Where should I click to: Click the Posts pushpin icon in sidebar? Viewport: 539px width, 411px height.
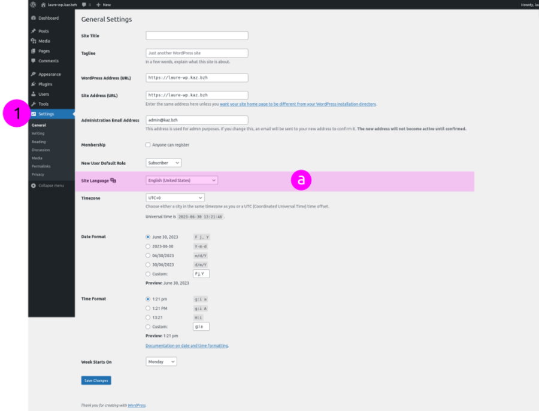coord(34,31)
